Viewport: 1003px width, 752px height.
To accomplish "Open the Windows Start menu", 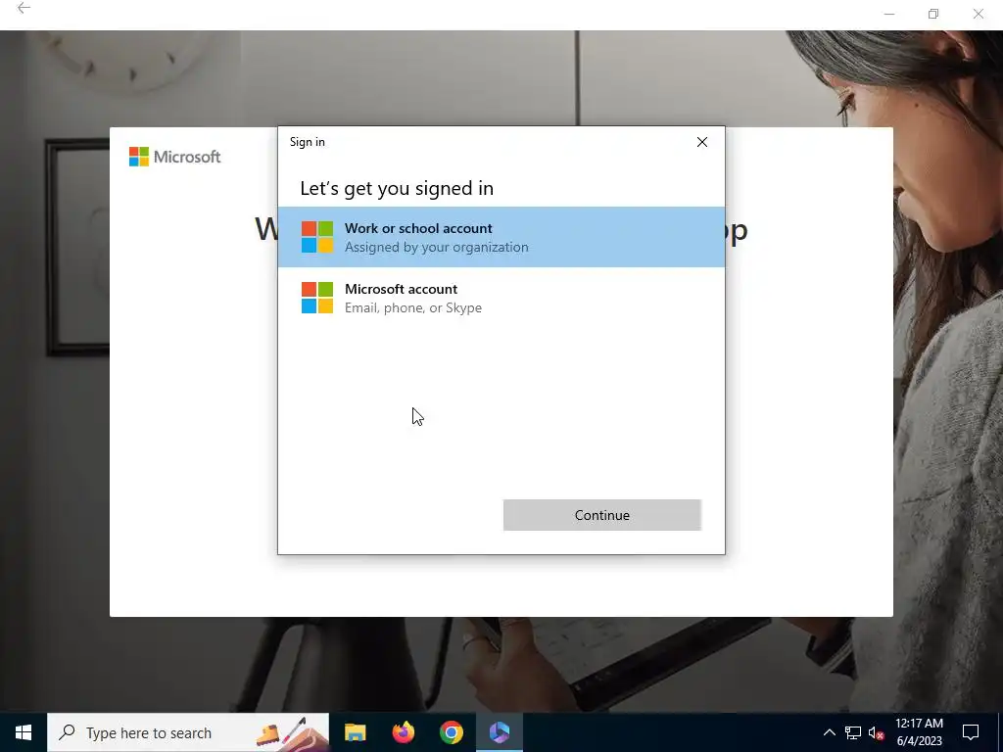I will [x=24, y=732].
